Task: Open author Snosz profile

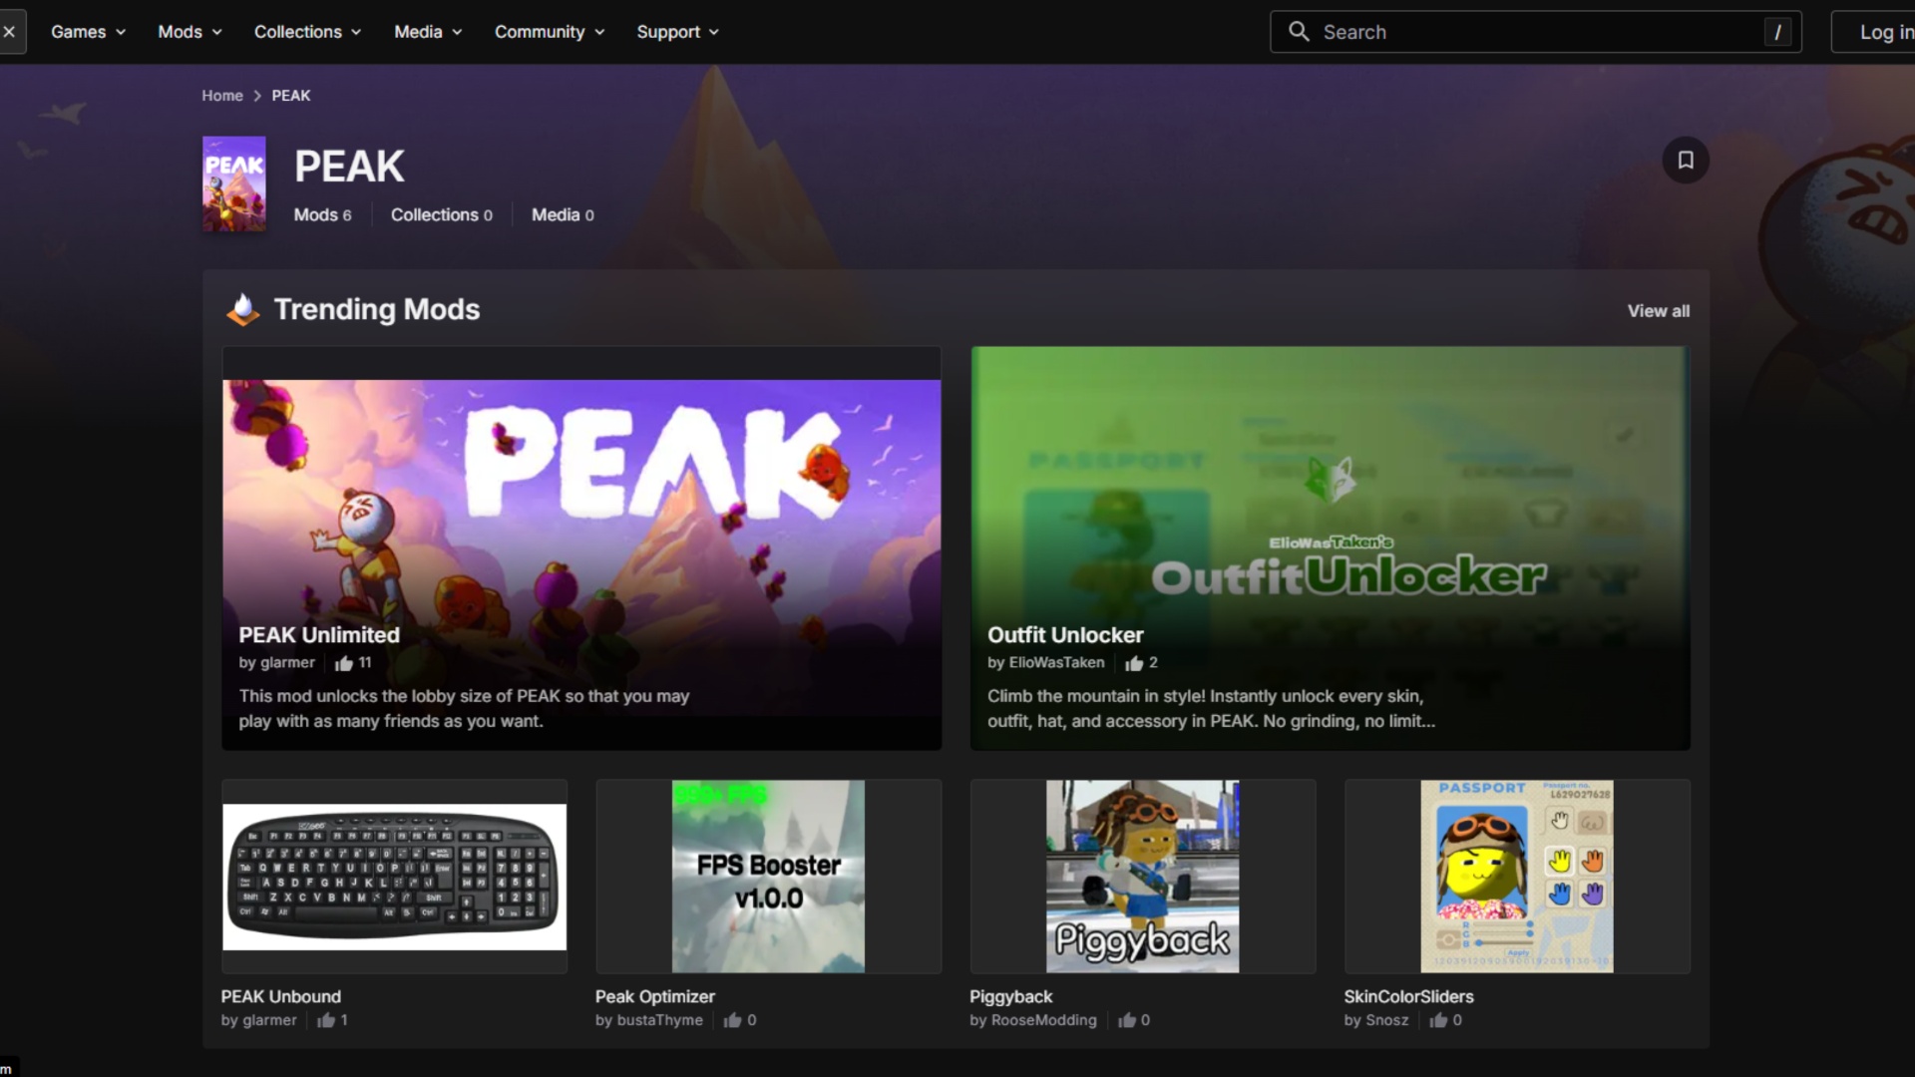Action: 1387,1020
